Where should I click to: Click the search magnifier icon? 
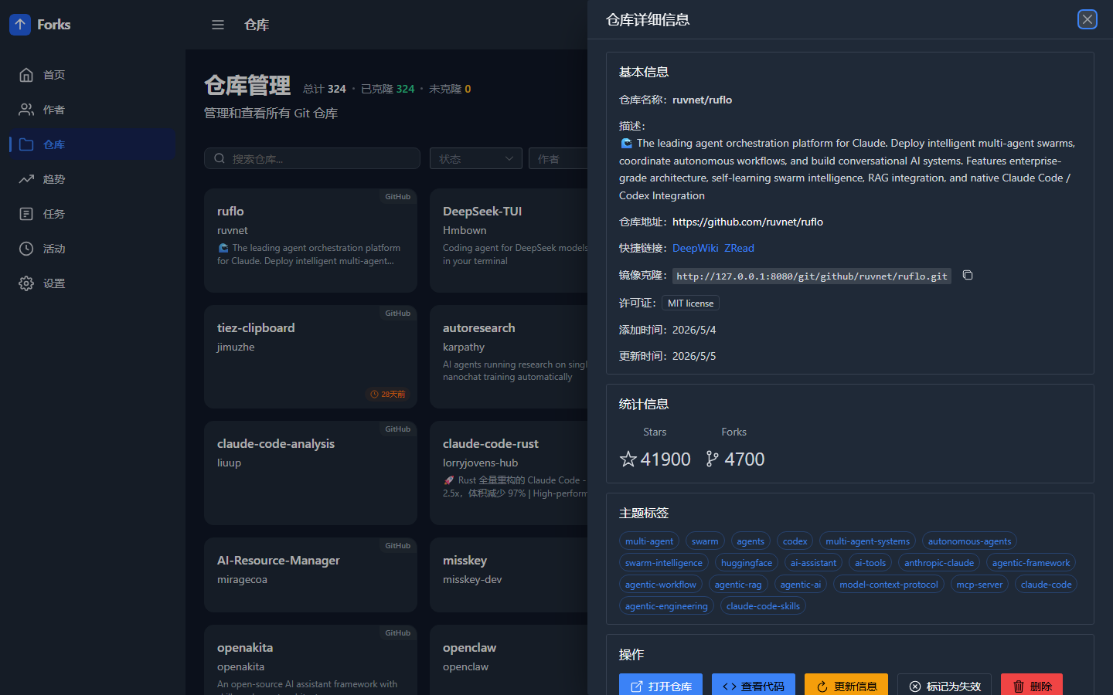coord(220,158)
